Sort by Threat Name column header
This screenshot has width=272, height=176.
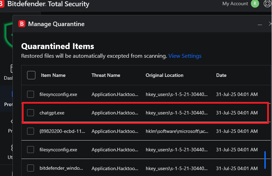[x=106, y=75]
